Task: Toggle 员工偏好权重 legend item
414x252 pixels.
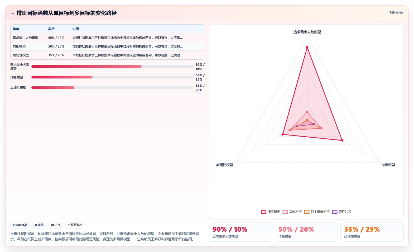Action: click(317, 212)
